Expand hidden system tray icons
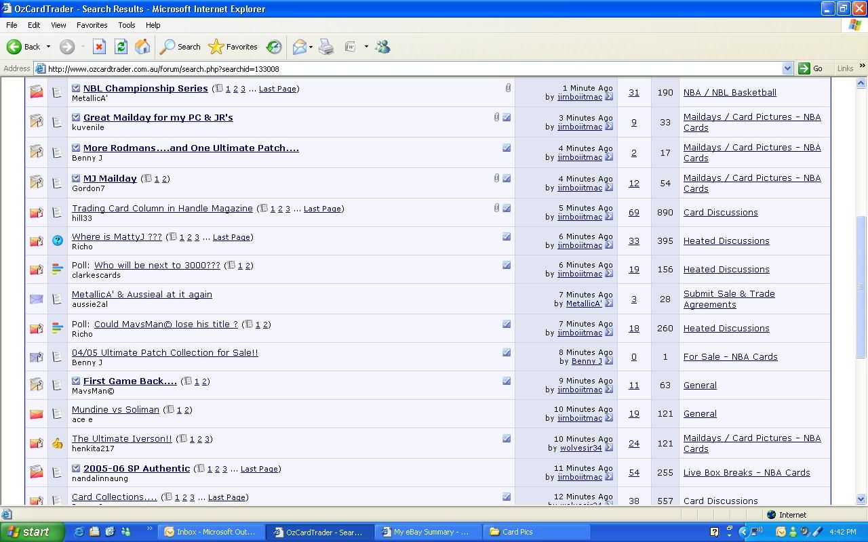This screenshot has height=542, width=868. [x=743, y=532]
